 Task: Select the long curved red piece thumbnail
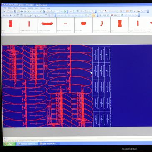(47, 24)
